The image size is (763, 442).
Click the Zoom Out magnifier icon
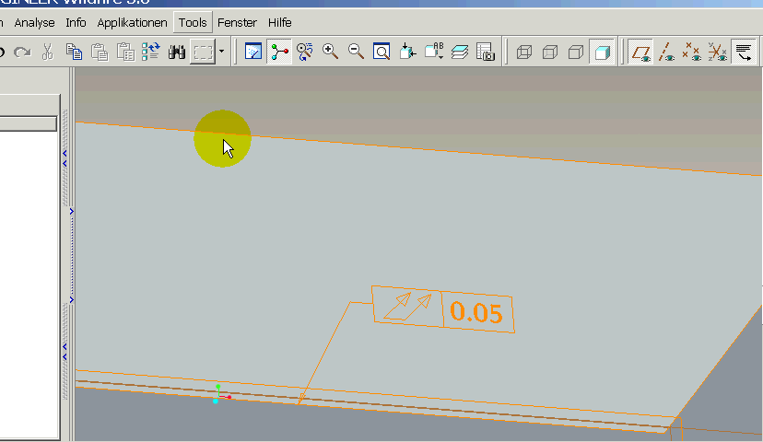356,52
